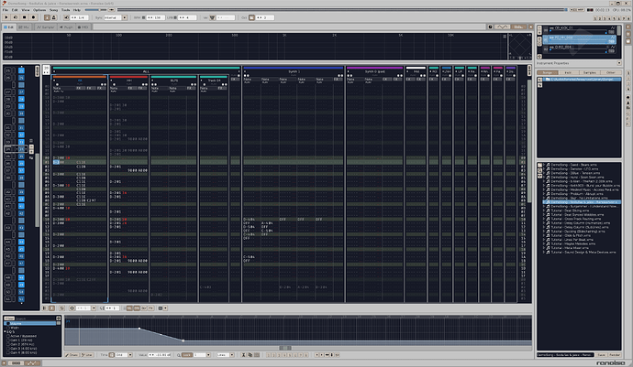Stop the song with the Stop button
The width and height of the screenshot is (633, 367).
(24, 17)
